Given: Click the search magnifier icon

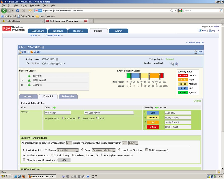Looking at the screenshot, I should 221,11.
